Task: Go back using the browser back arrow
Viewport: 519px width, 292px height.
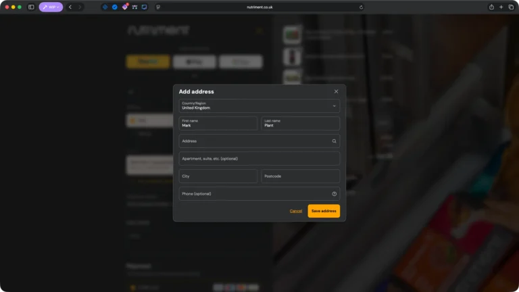Action: coord(70,7)
